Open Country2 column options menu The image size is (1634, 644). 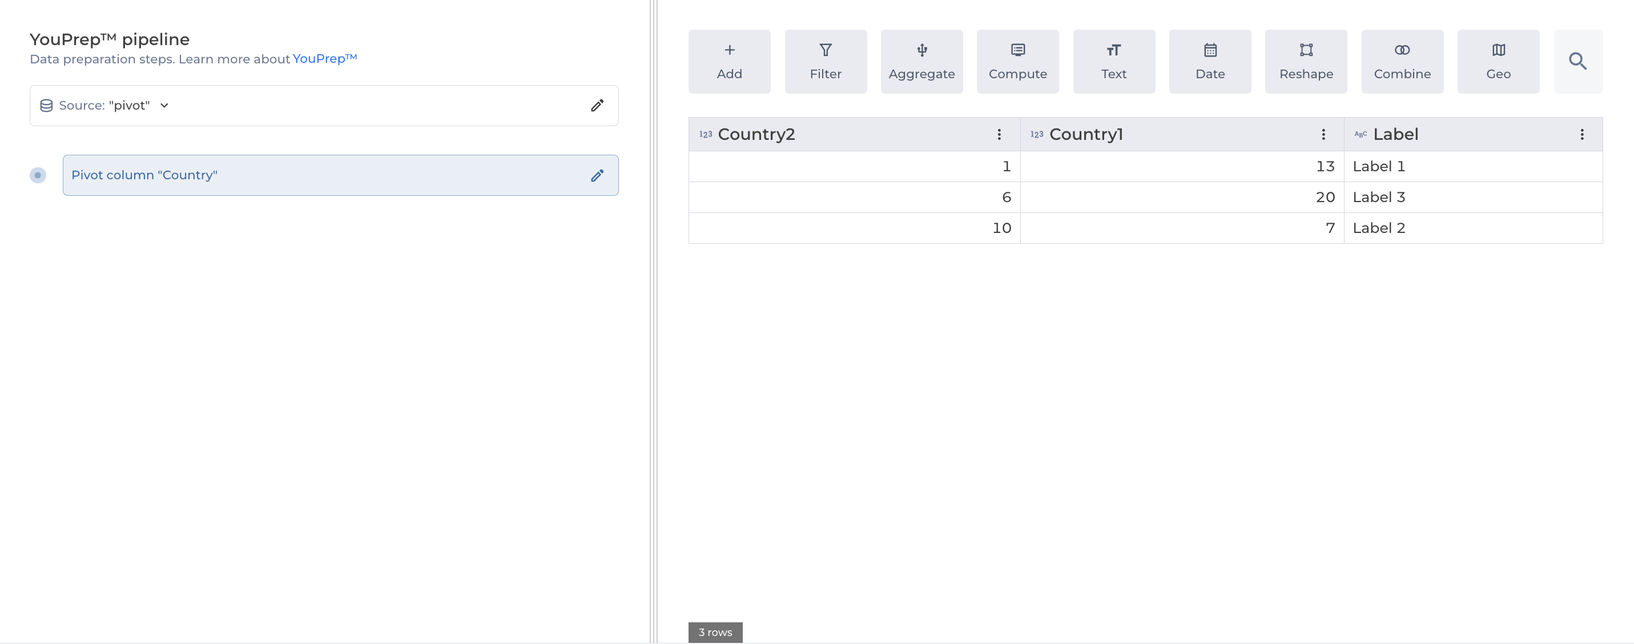(x=999, y=134)
